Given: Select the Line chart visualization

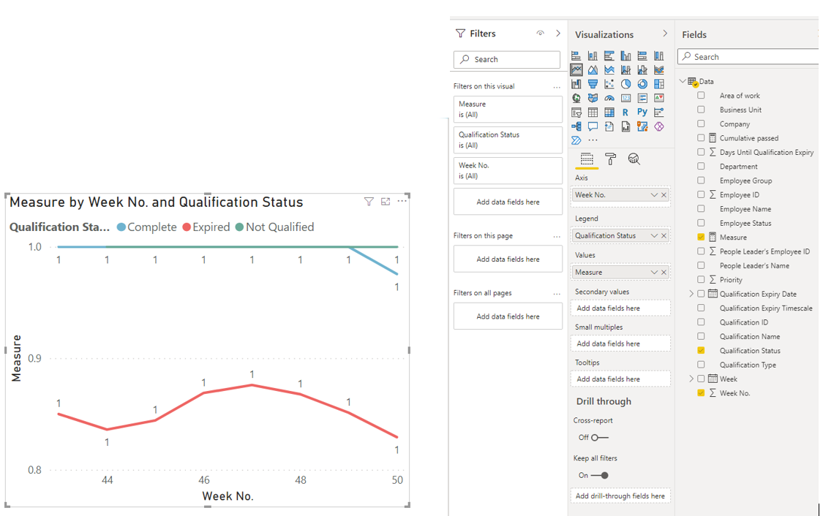Looking at the screenshot, I should point(576,69).
